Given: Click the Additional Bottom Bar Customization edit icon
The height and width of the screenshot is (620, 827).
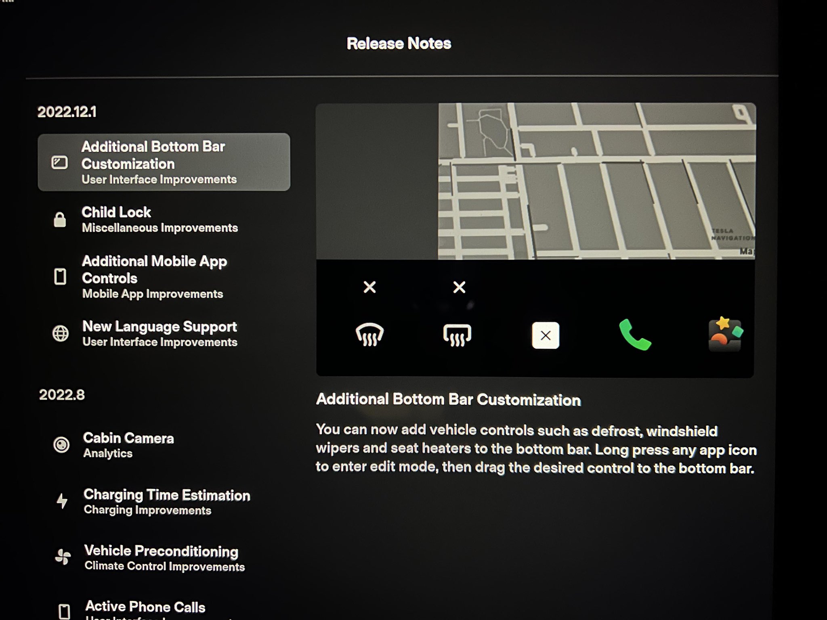Looking at the screenshot, I should (59, 163).
